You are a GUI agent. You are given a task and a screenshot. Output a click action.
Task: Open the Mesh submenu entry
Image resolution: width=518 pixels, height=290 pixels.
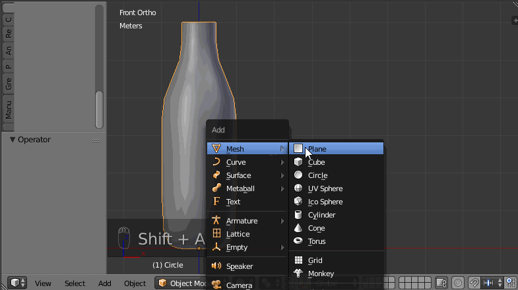point(247,149)
